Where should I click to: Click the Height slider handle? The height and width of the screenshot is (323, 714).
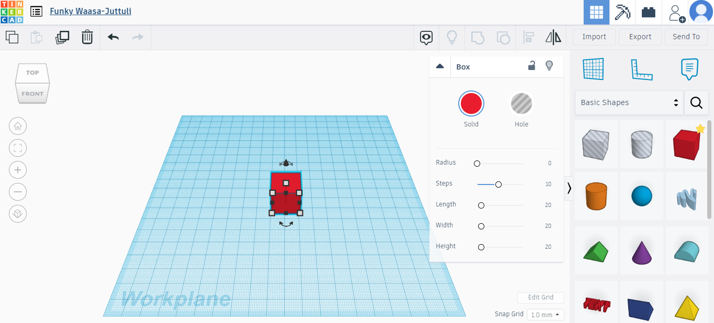point(481,247)
